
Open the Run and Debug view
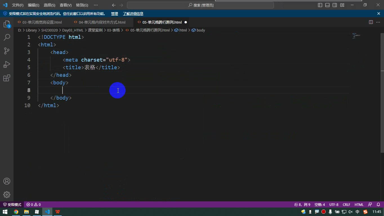pyautogui.click(x=7, y=64)
